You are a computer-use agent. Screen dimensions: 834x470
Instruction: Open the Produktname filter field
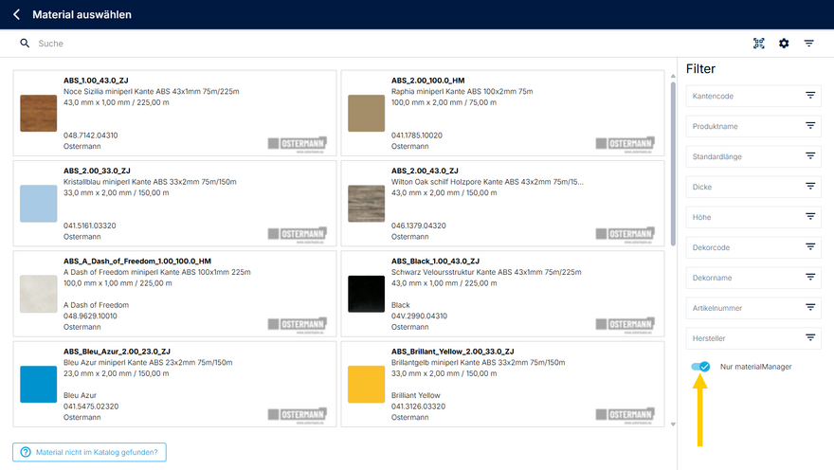click(x=753, y=127)
